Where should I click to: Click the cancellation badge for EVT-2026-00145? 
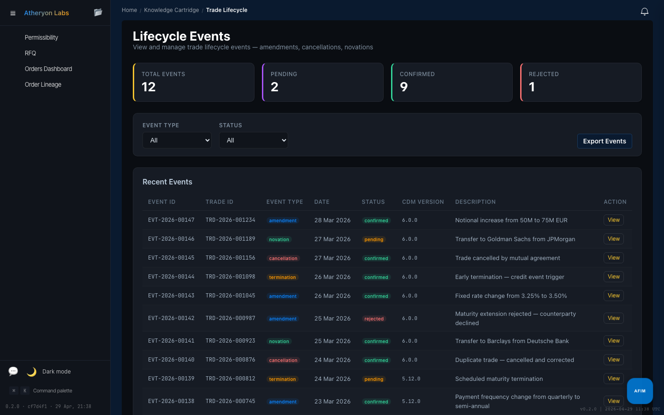pyautogui.click(x=283, y=258)
